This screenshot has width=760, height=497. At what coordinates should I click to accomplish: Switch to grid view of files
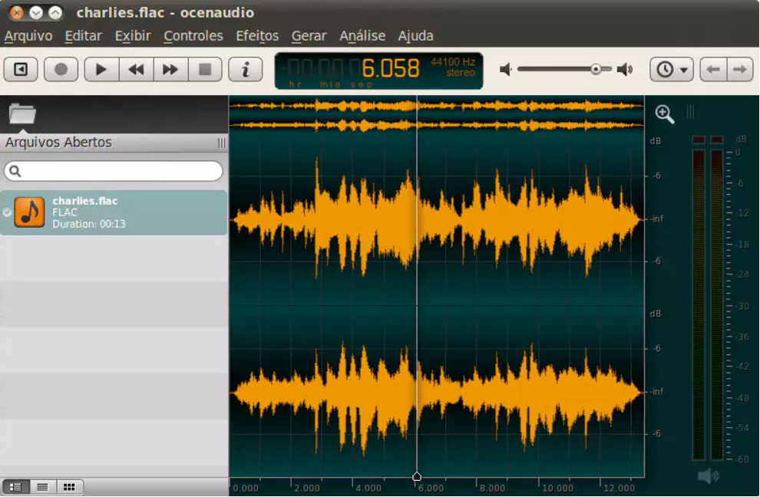[69, 487]
